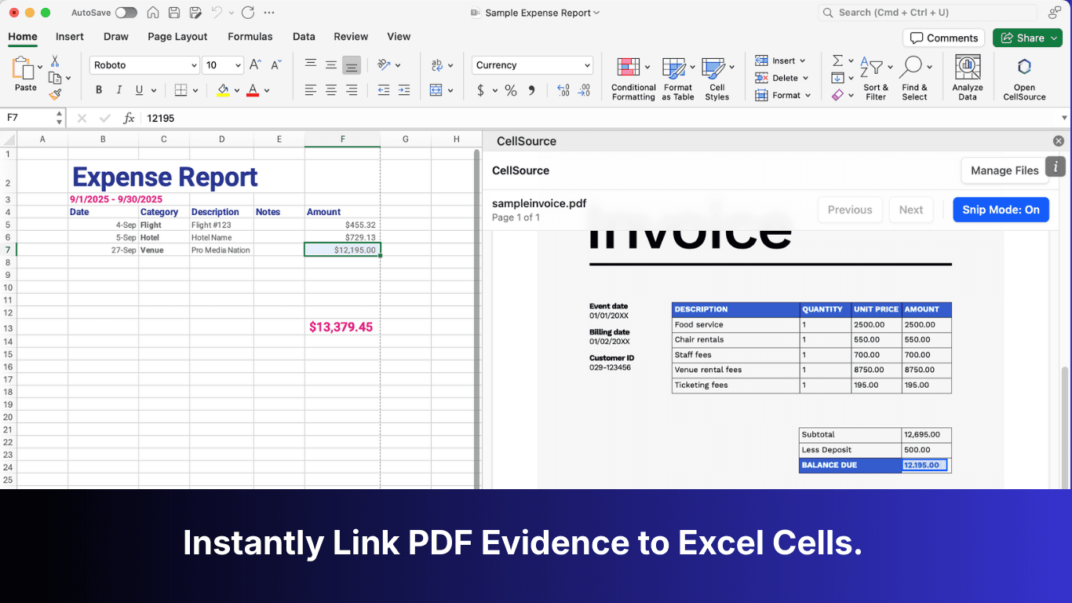1072x603 pixels.
Task: Turn off Snip Mode in CellSource
Action: [1001, 210]
